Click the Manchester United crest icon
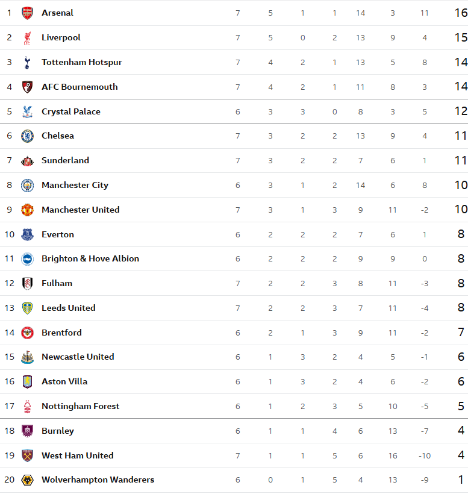This screenshot has width=468, height=494. [x=27, y=210]
